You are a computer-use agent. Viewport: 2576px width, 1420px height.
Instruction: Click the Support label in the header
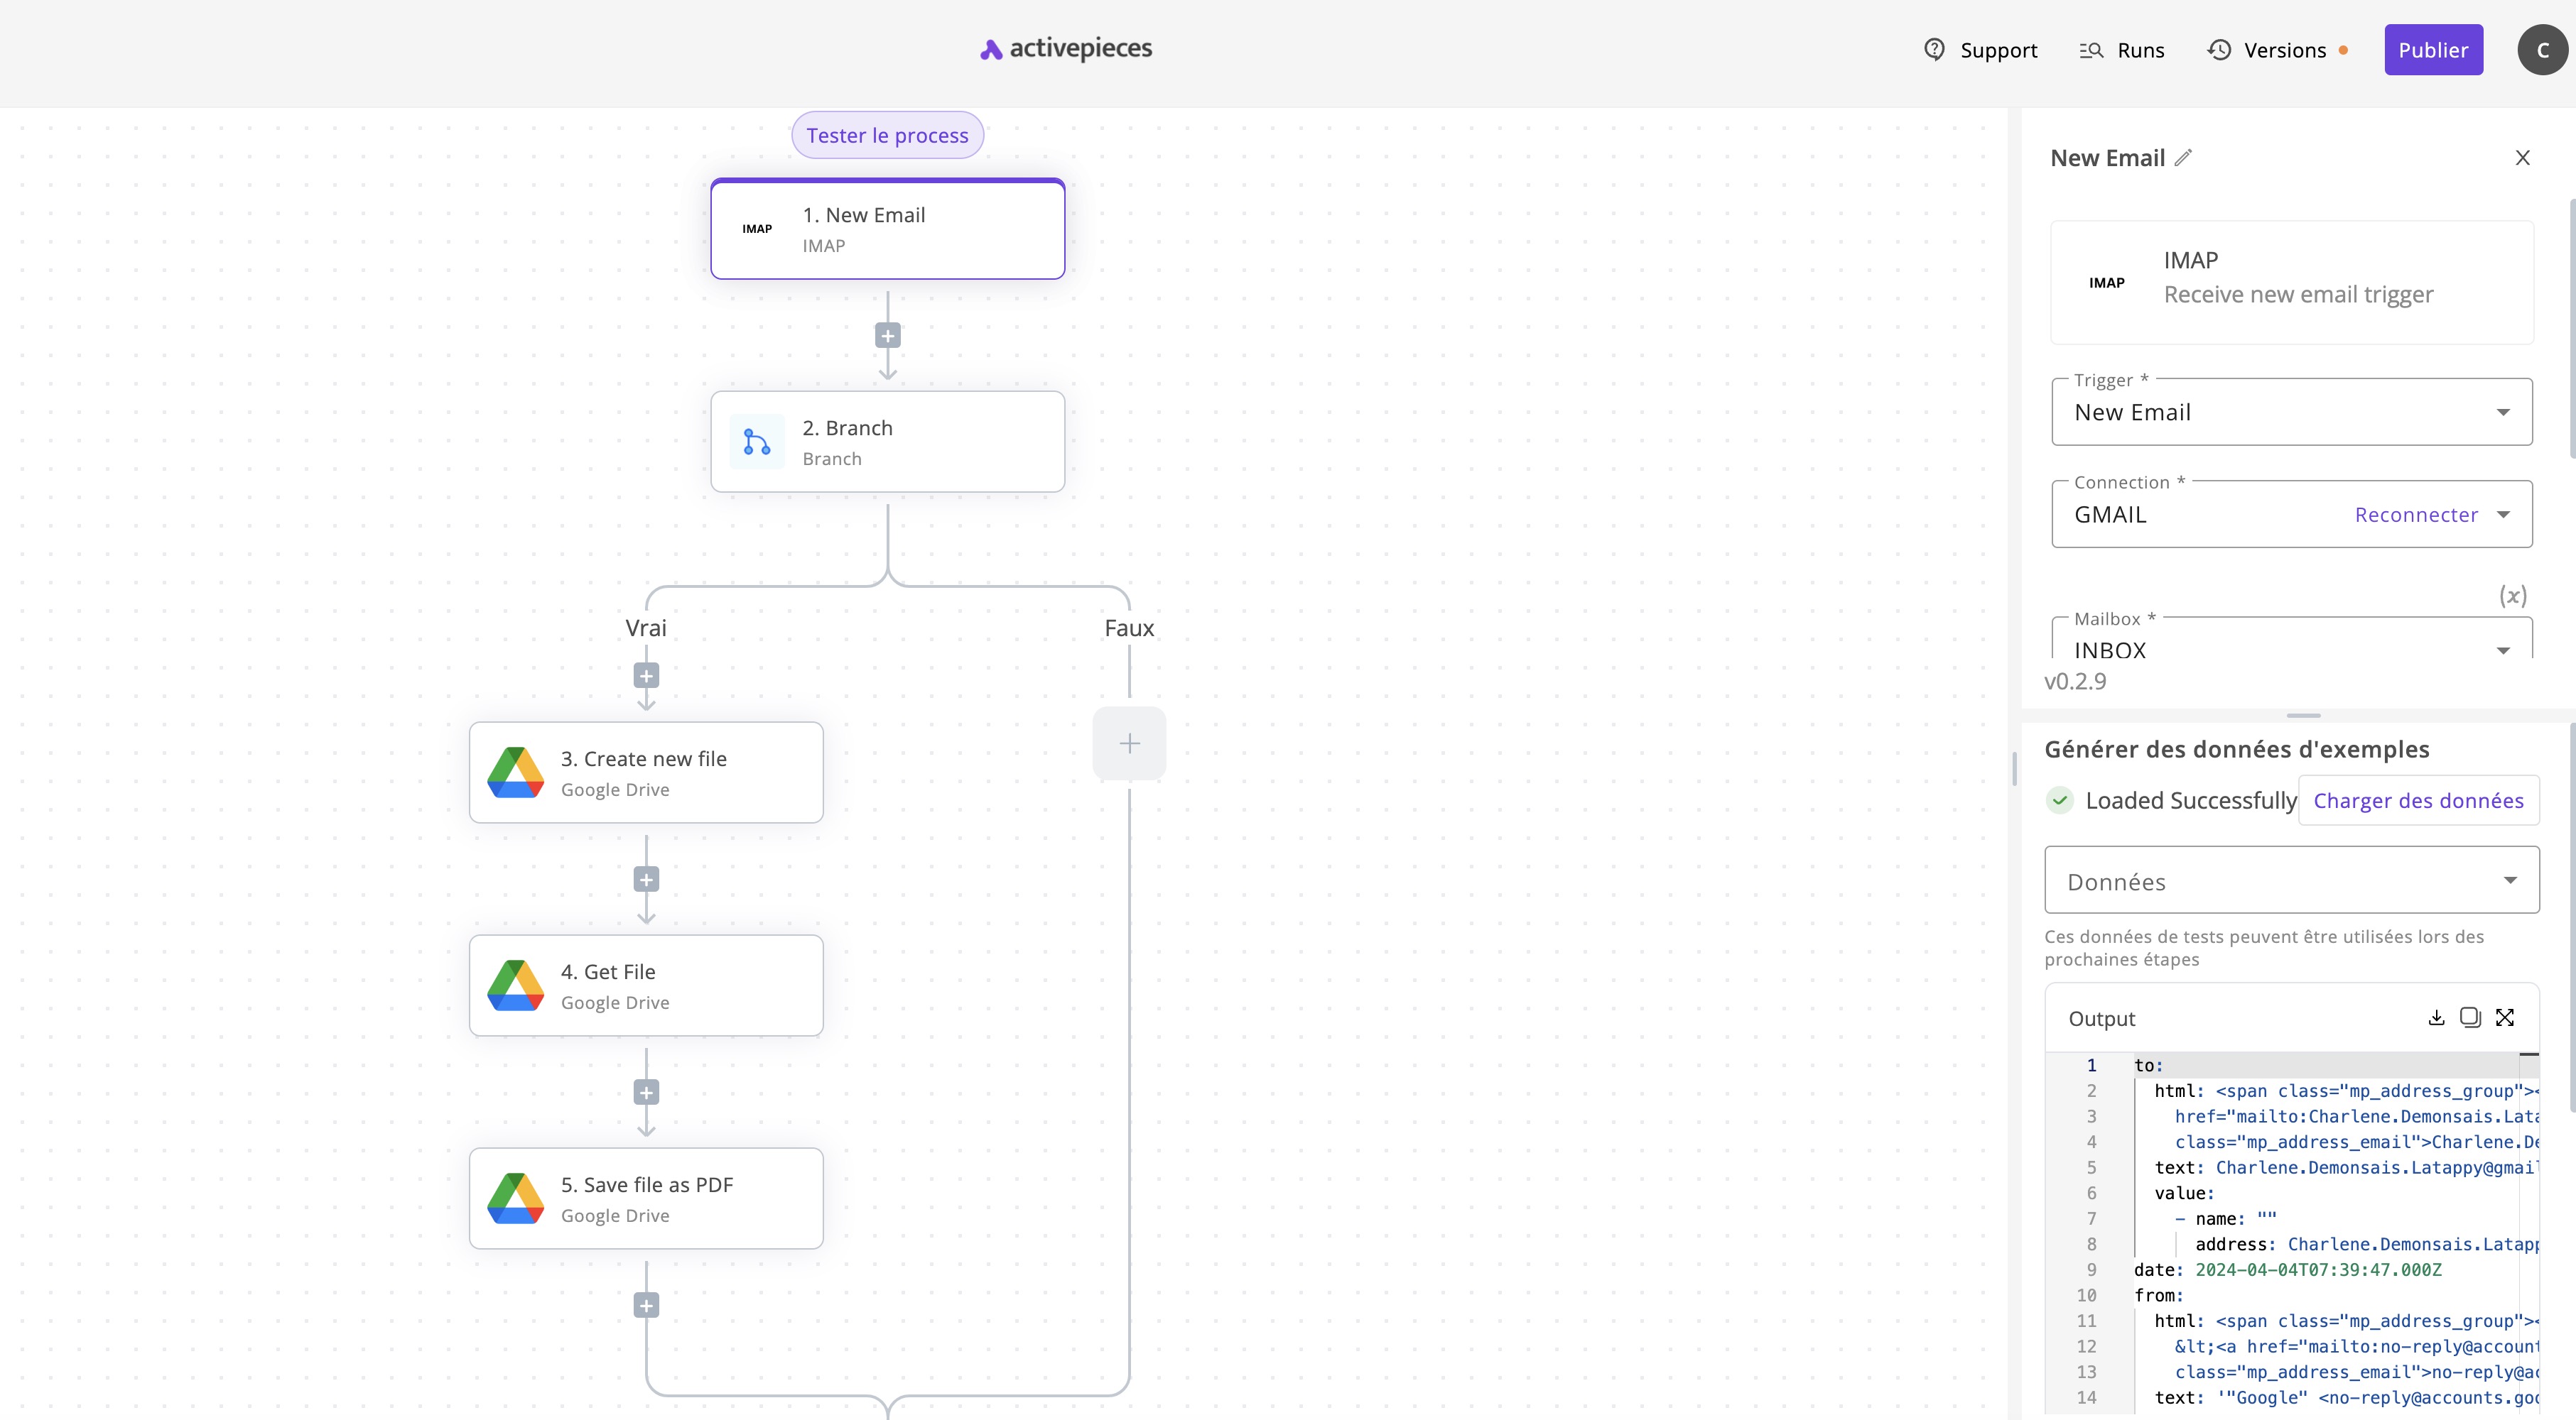point(1998,50)
